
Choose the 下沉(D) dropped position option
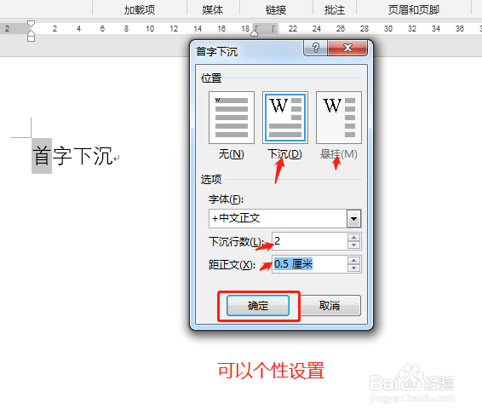285,118
